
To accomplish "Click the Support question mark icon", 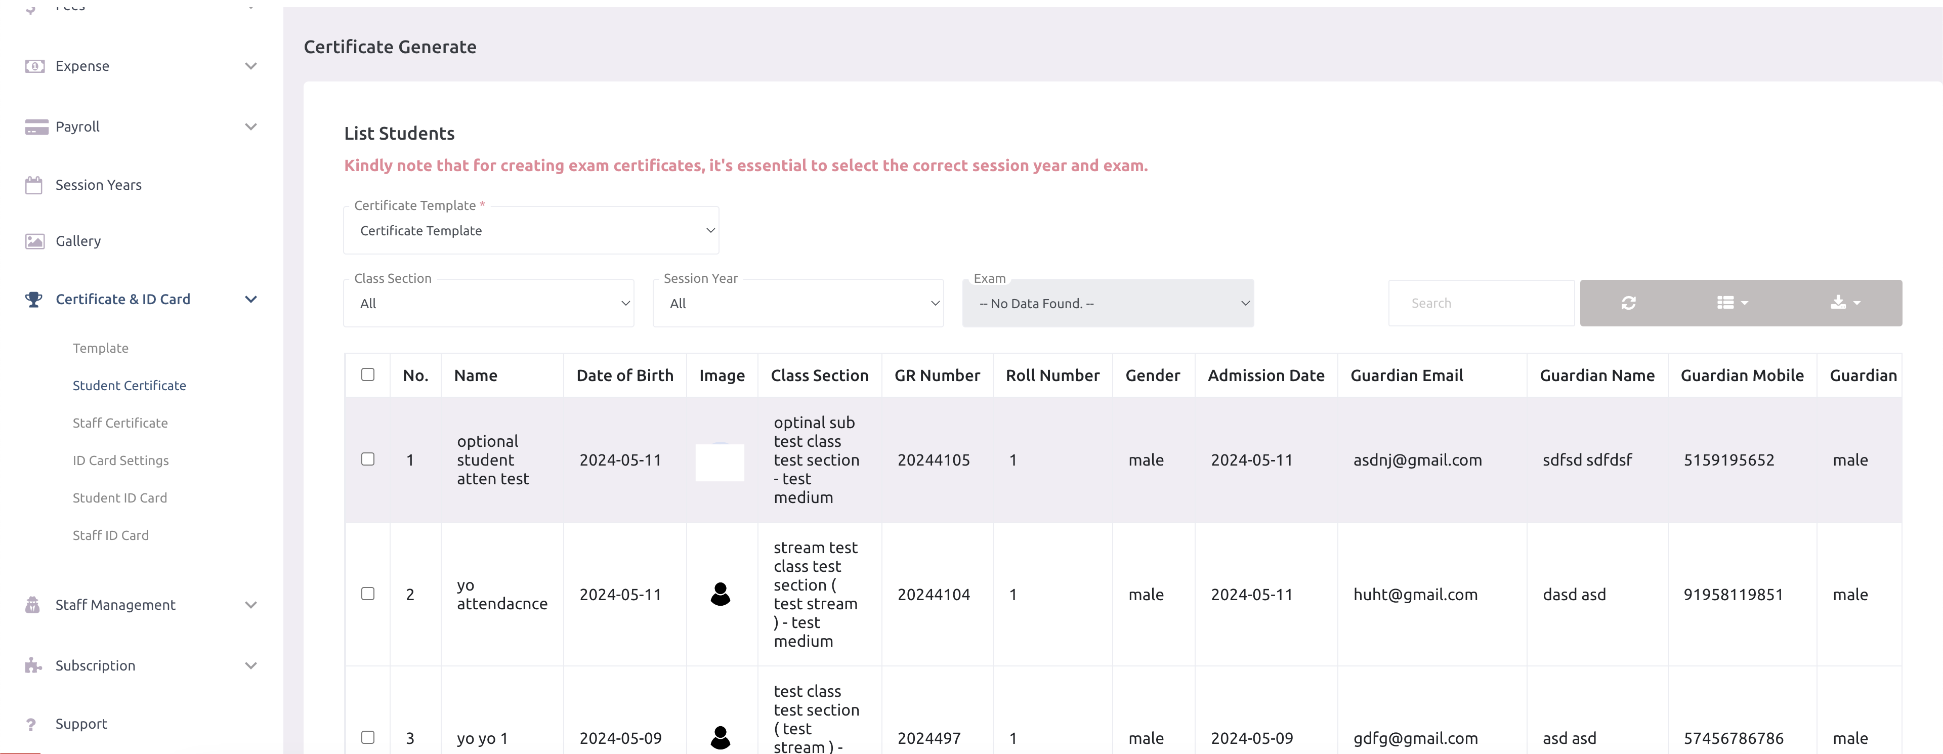I will [31, 724].
